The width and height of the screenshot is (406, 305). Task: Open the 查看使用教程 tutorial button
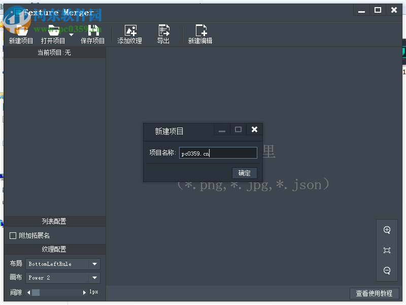[374, 293]
